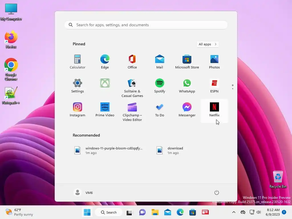
Task: Open Microsoft Store from the taskbar
Action: pyautogui.click(x=192, y=212)
